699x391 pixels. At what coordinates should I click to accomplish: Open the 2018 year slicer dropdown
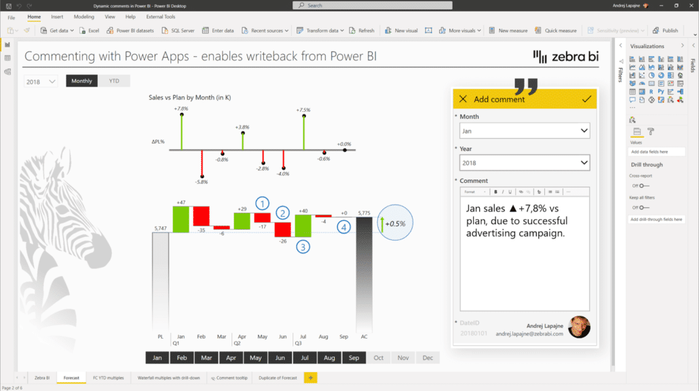click(41, 81)
